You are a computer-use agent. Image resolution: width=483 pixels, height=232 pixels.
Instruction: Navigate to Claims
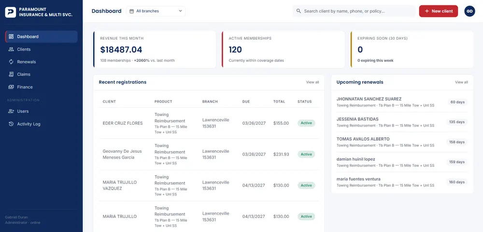pos(41,74)
